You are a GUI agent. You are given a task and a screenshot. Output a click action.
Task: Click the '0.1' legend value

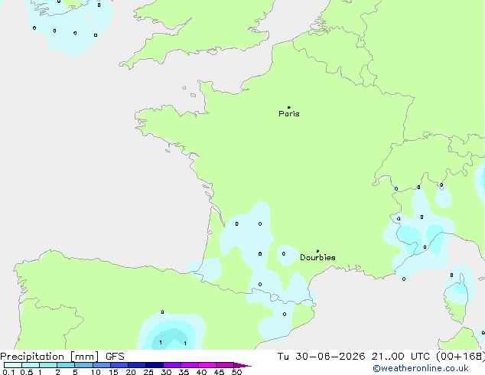click(8, 372)
